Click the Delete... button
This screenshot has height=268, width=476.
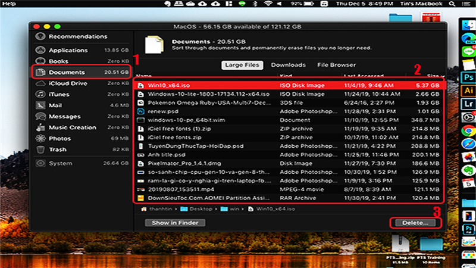(415, 223)
